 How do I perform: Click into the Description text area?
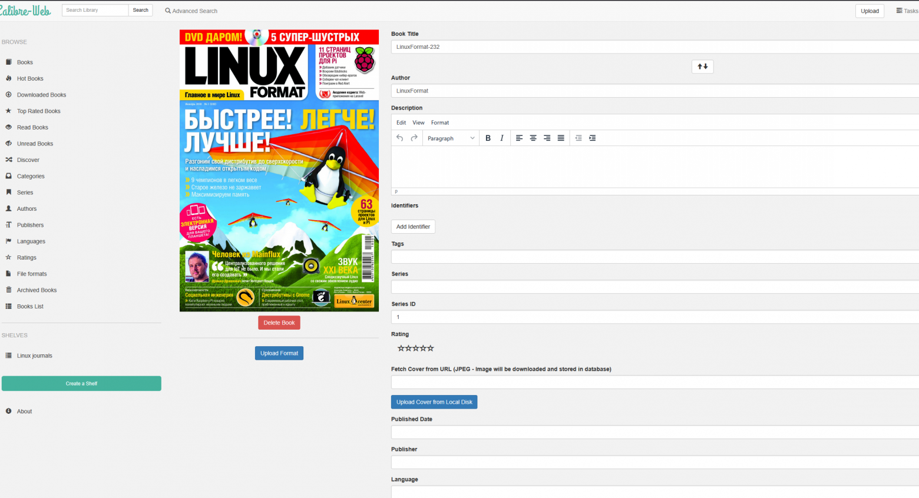click(x=655, y=167)
